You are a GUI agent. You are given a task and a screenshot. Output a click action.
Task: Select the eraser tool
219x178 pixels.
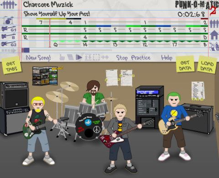[70, 58]
